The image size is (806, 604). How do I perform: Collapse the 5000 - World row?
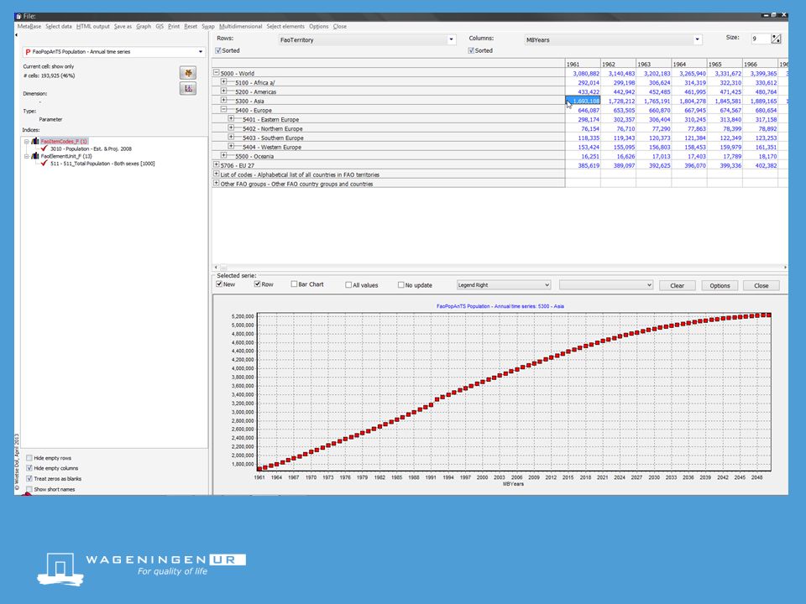click(x=217, y=73)
